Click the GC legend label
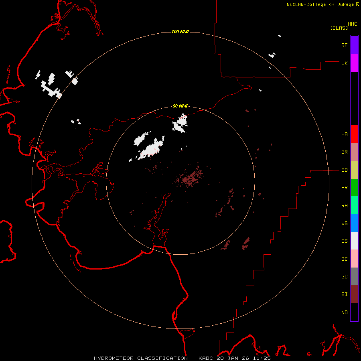Screen dimensions: 361x361 (344, 276)
